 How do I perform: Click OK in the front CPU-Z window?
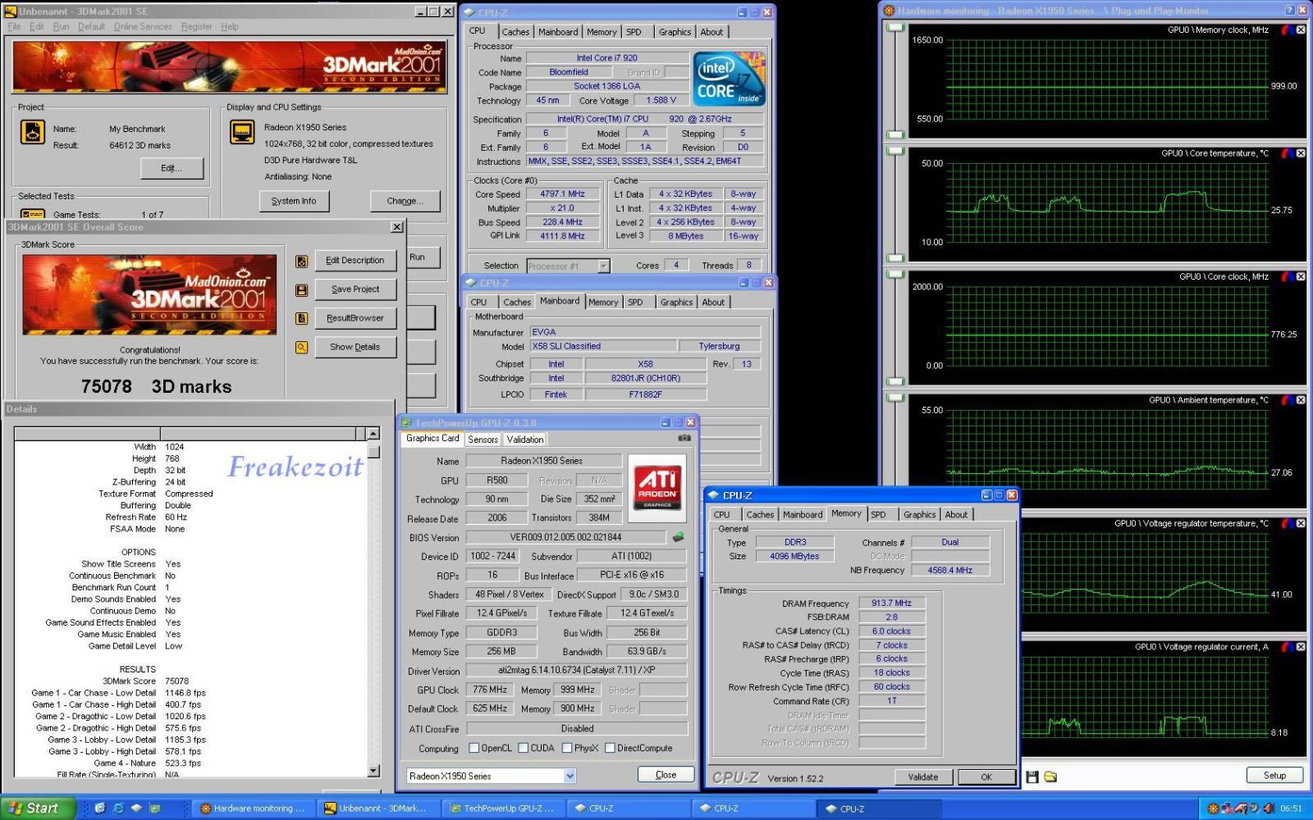(986, 777)
